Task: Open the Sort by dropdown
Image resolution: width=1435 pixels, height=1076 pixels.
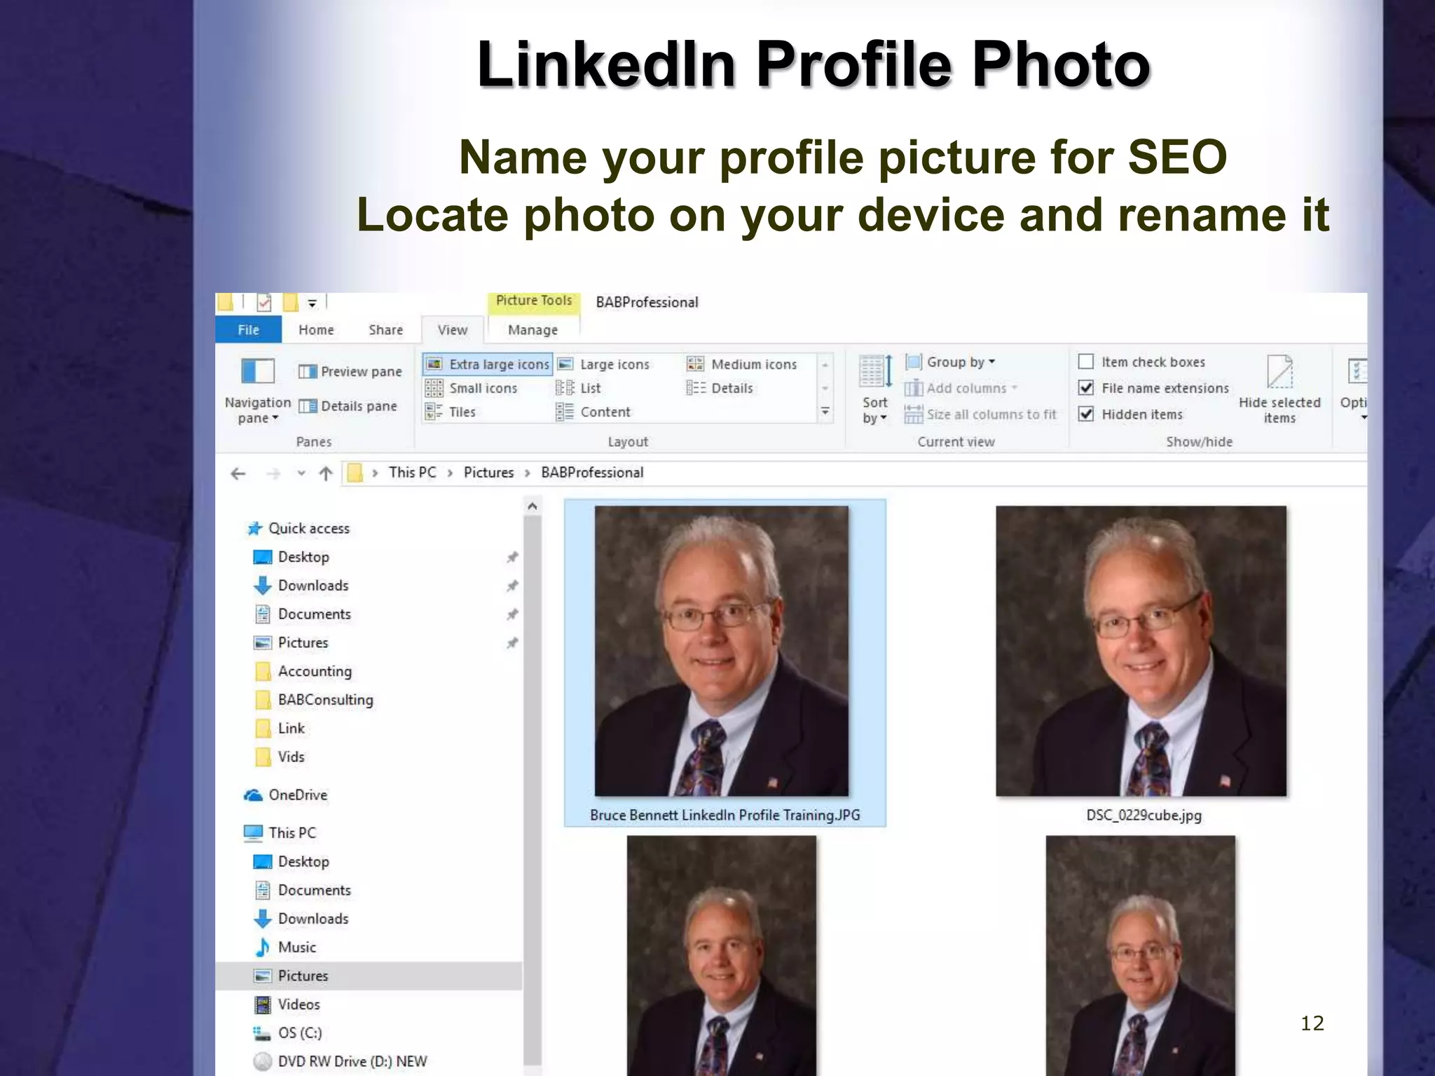Action: (874, 389)
